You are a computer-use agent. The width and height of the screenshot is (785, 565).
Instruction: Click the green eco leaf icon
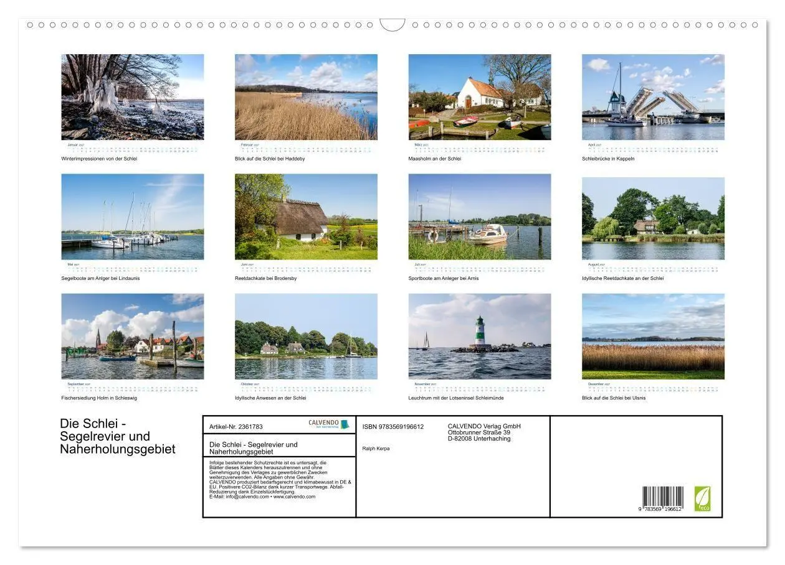pos(702,499)
